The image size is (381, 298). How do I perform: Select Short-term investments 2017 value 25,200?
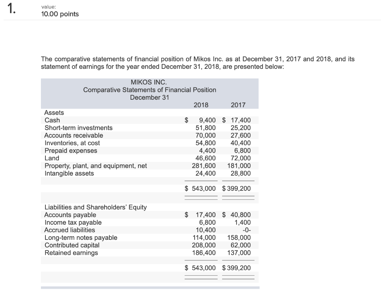point(241,128)
